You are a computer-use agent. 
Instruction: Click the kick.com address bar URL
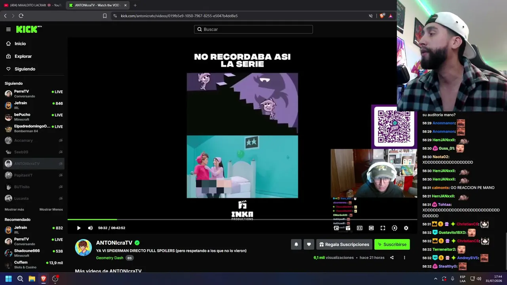pos(179,16)
